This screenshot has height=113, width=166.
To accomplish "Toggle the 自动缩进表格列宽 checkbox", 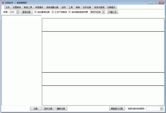I will [70, 12].
